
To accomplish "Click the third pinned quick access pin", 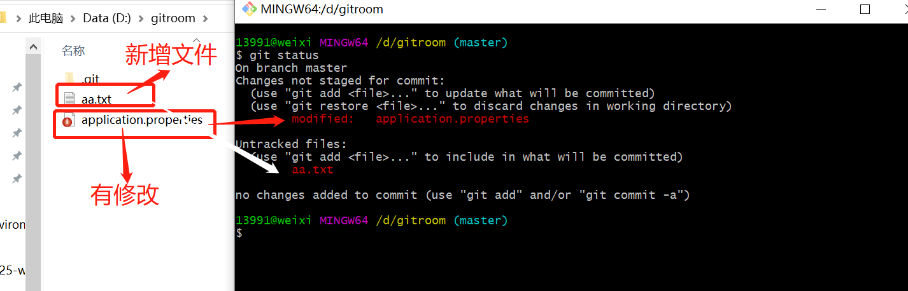I will coord(17,133).
